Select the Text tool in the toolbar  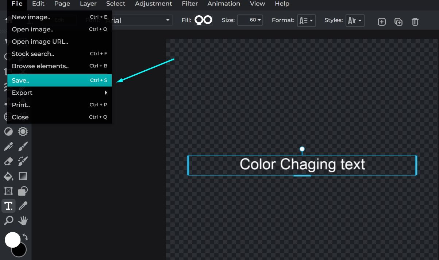coord(8,206)
